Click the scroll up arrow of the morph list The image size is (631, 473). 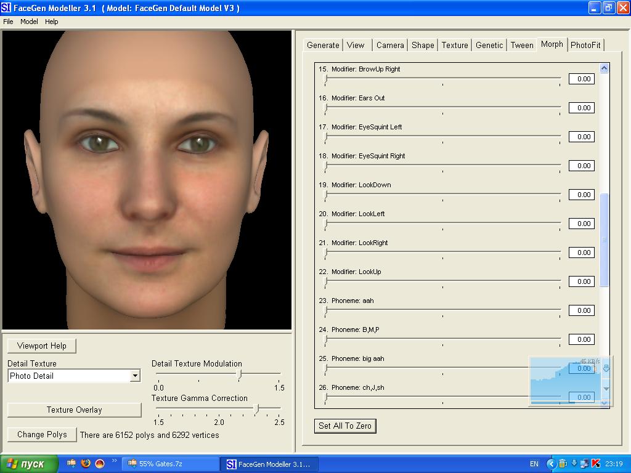(604, 68)
